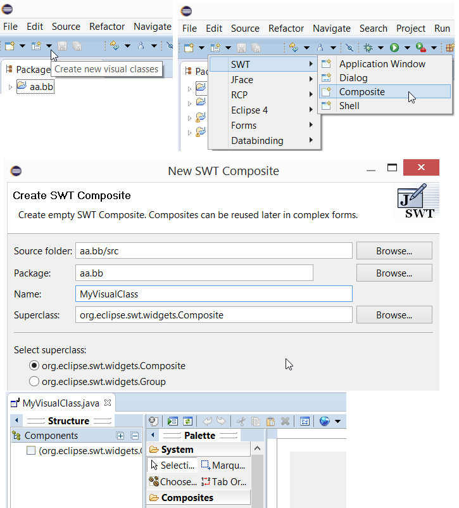The width and height of the screenshot is (459, 508).
Task: Activate the Tab Order palette tool
Action: coord(223,481)
